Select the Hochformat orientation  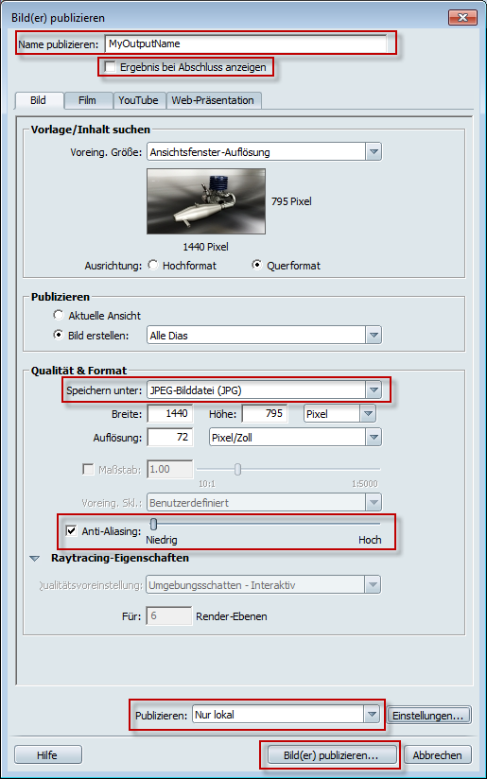click(153, 265)
